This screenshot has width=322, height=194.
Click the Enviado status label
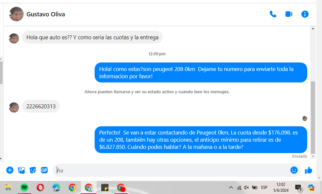click(x=300, y=156)
